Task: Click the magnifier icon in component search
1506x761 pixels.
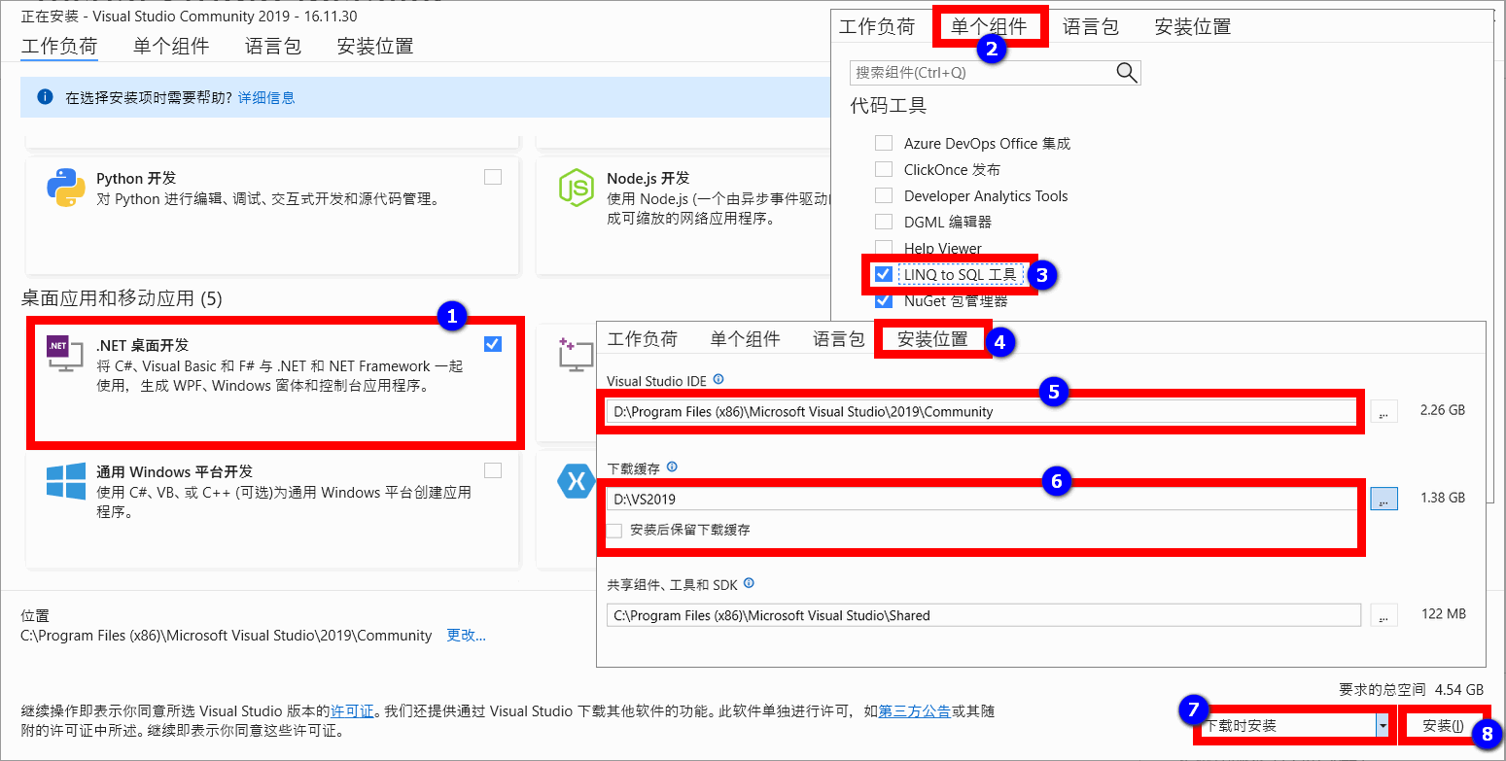Action: (1127, 72)
